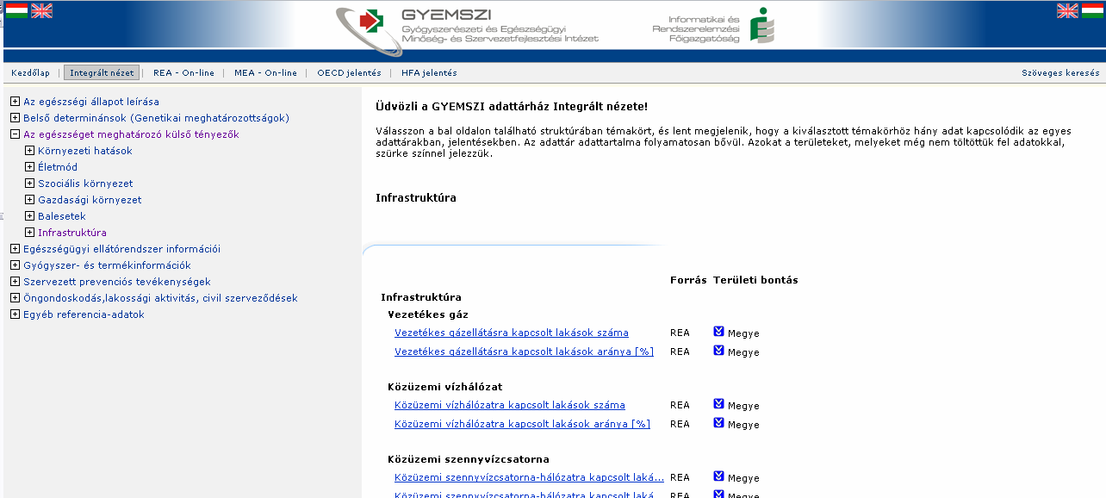Collapse Az egészséget meghatározó külső tényezők node

pyautogui.click(x=15, y=134)
